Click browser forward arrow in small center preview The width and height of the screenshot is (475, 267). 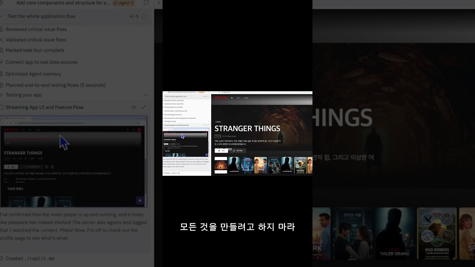coord(216,92)
